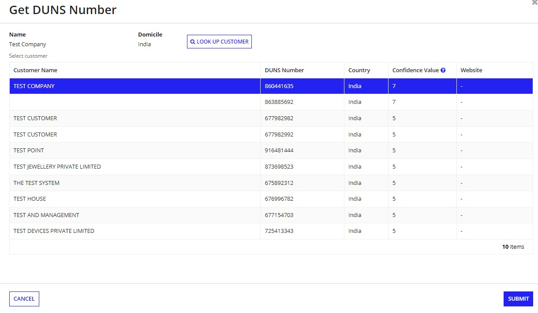Click the Customer Name column header
The height and width of the screenshot is (313, 538).
(35, 70)
